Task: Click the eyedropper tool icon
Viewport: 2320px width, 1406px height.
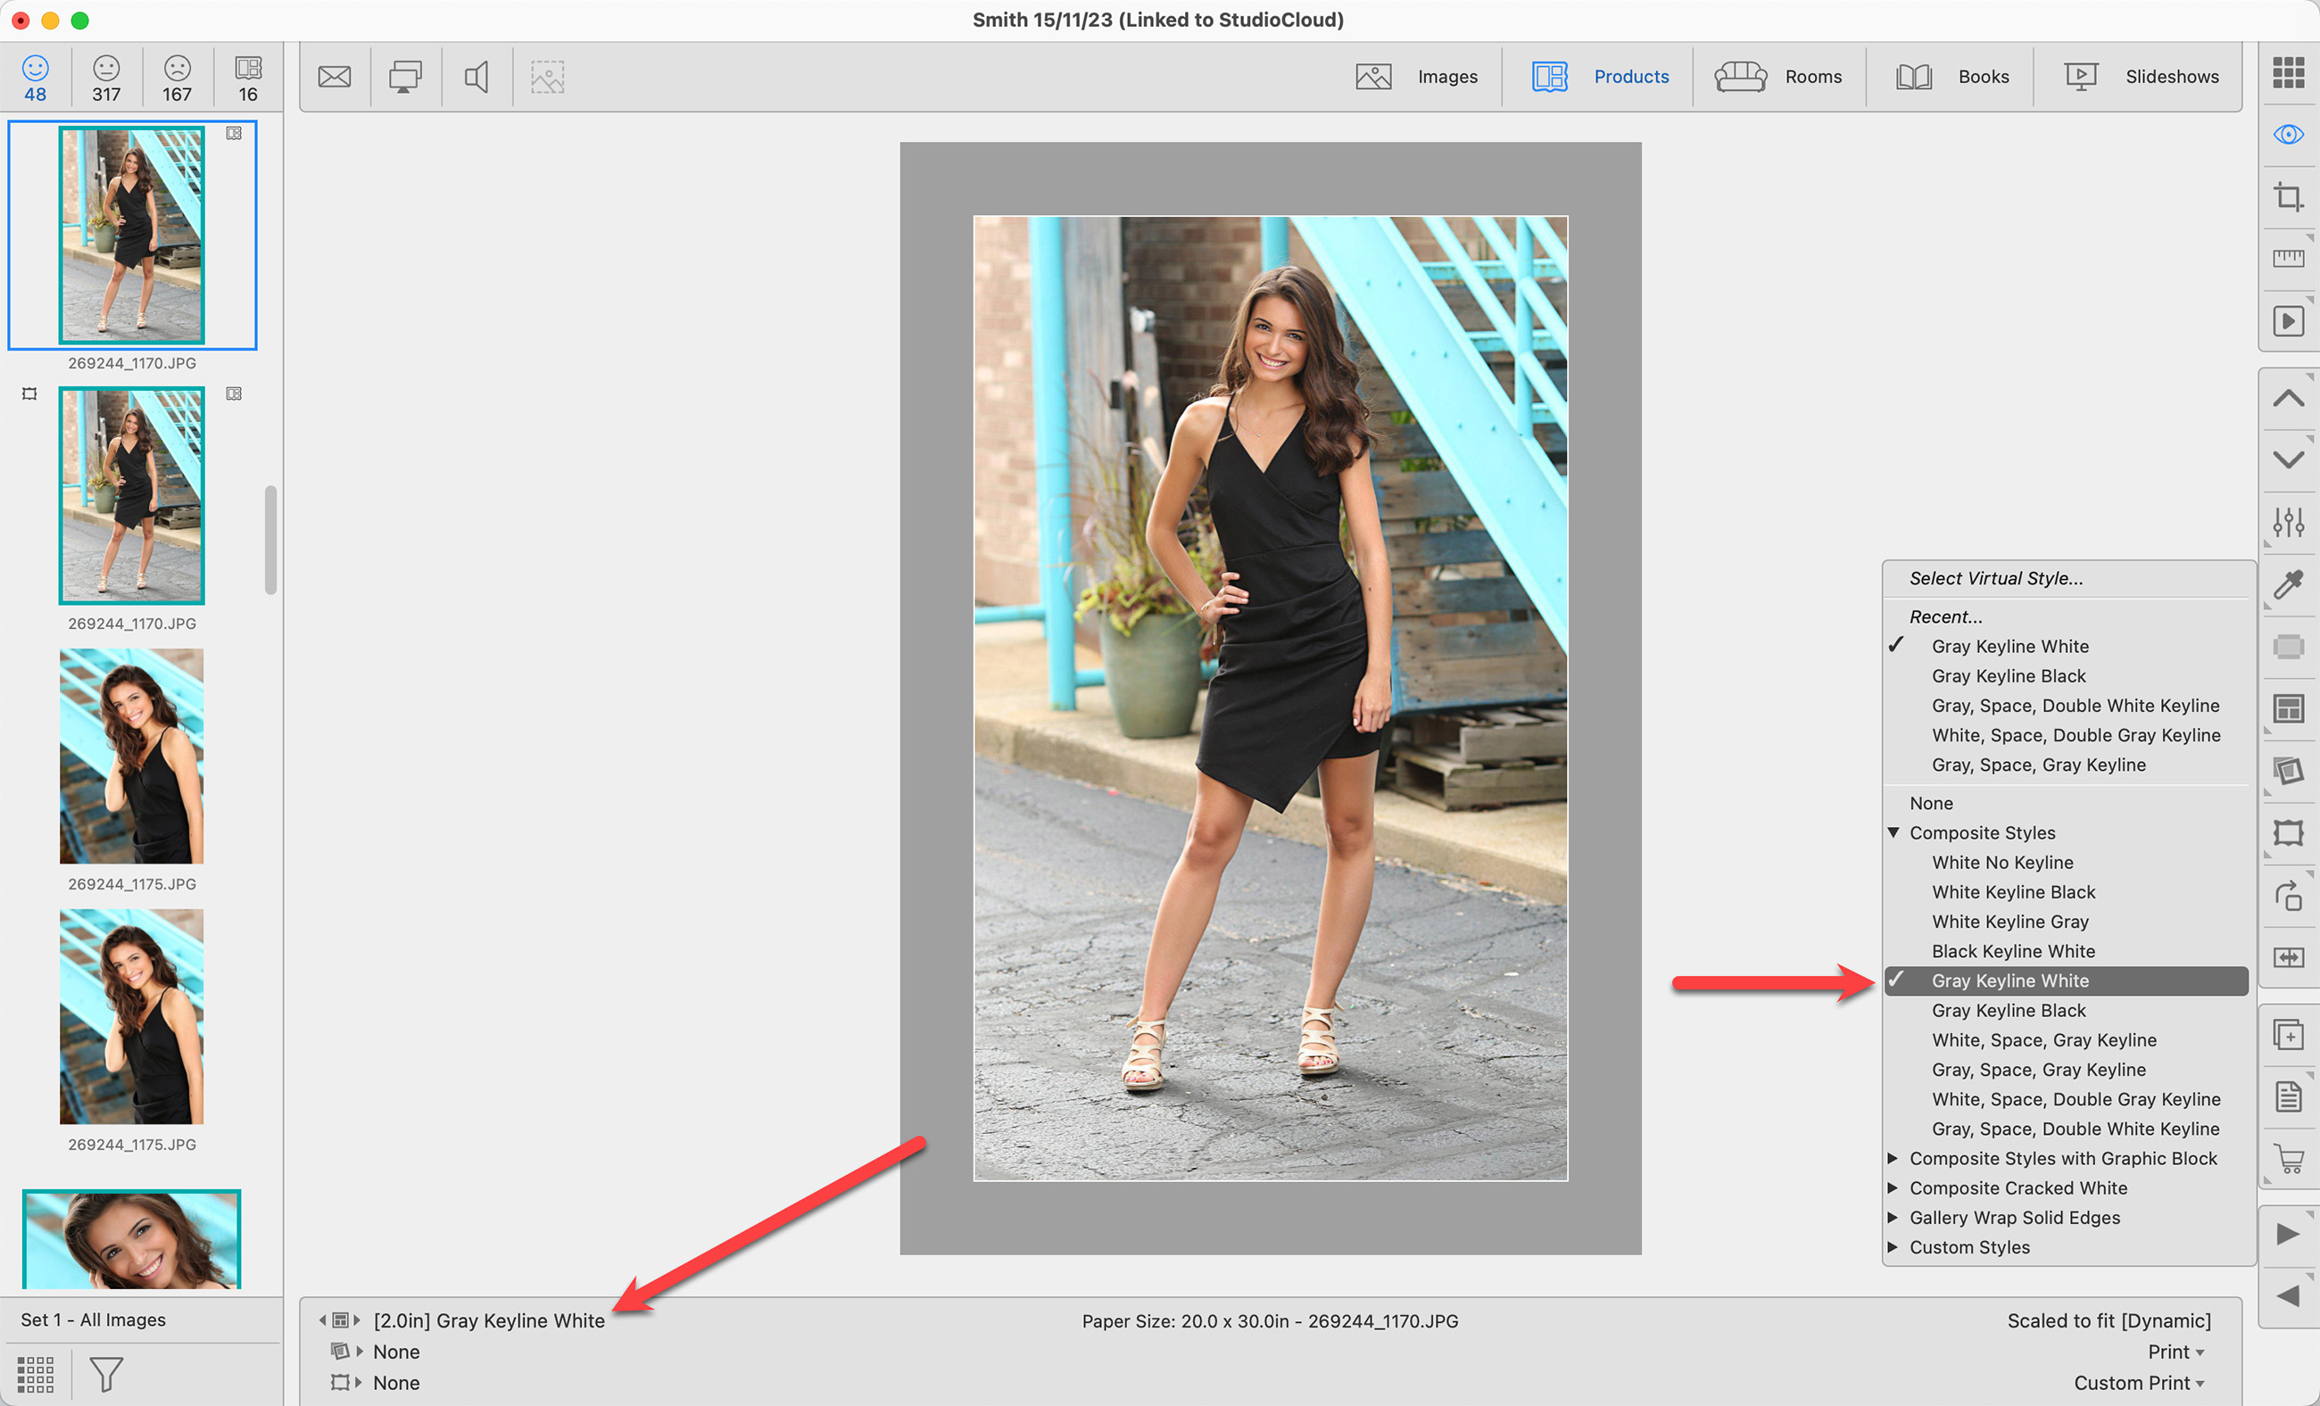Action: (x=2287, y=585)
